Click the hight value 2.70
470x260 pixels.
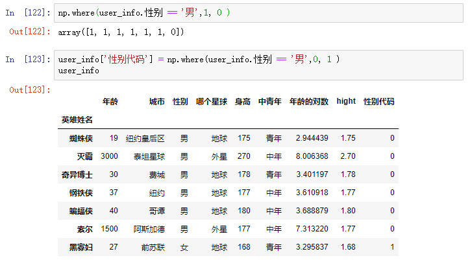(348, 156)
